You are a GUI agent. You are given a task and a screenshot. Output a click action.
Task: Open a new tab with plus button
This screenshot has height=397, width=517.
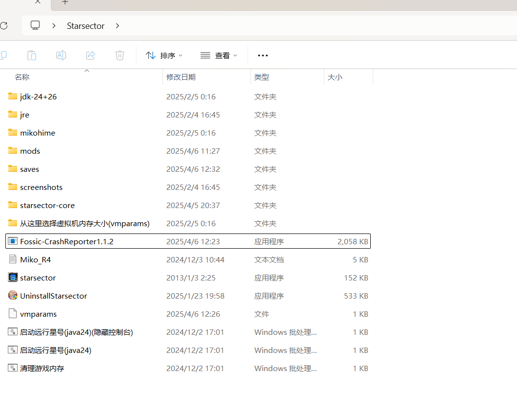(65, 2)
